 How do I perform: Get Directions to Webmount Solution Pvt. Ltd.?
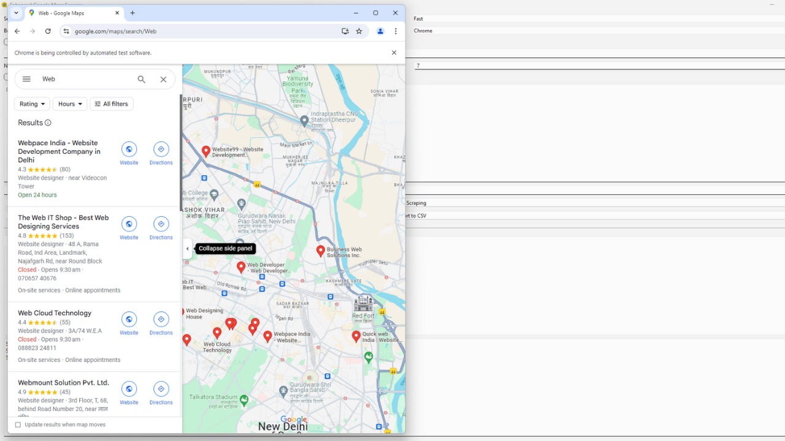pyautogui.click(x=161, y=389)
